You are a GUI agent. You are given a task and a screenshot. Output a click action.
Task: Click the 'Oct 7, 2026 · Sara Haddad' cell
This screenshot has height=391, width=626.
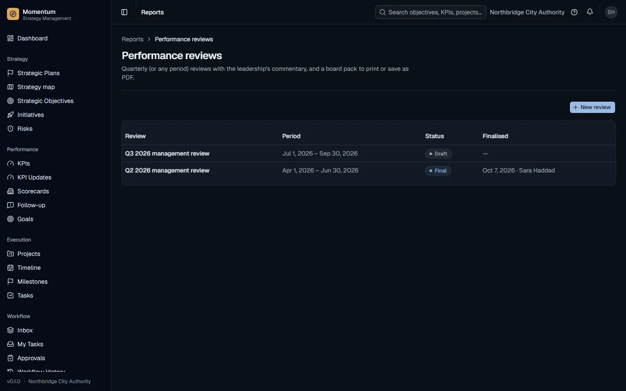point(519,170)
